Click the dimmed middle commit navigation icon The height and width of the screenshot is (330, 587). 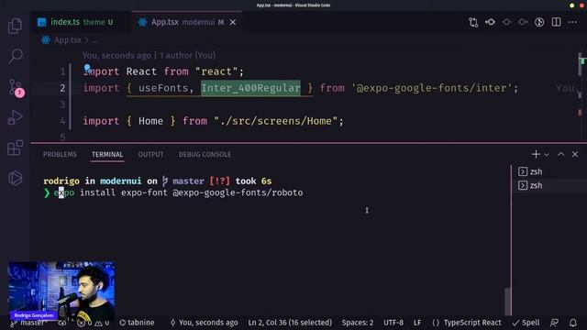[507, 22]
